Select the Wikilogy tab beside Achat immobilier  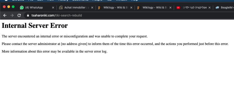click(115, 7)
